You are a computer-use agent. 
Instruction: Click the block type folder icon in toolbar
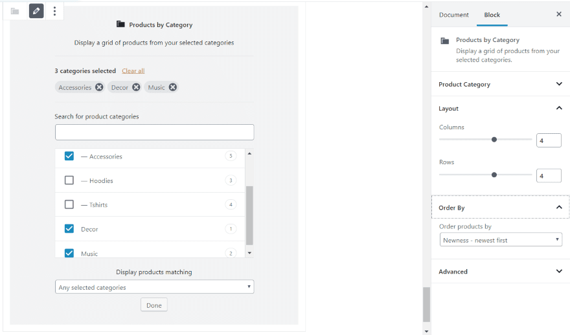click(x=15, y=11)
